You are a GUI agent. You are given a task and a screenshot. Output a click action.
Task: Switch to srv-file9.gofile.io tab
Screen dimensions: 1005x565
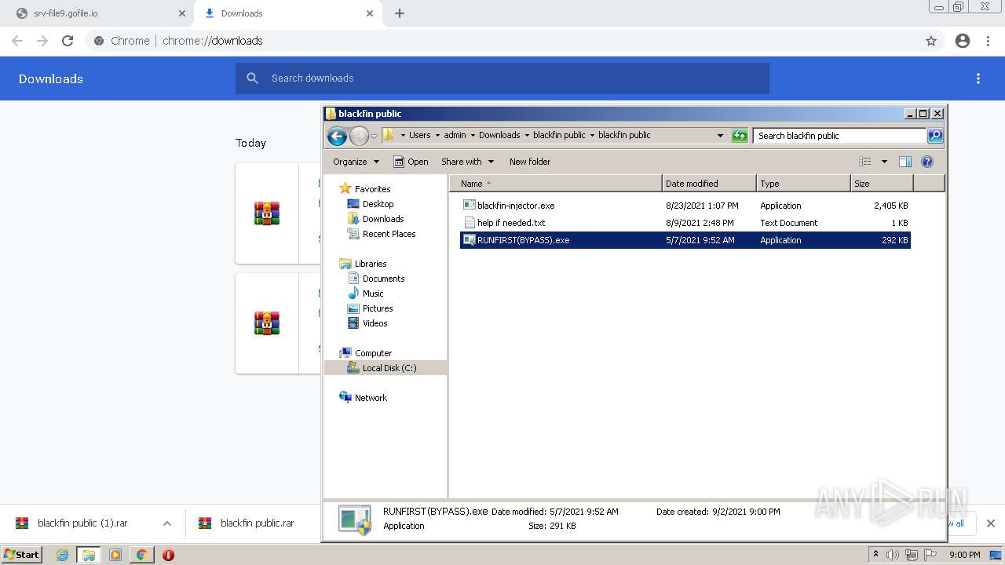(96, 13)
